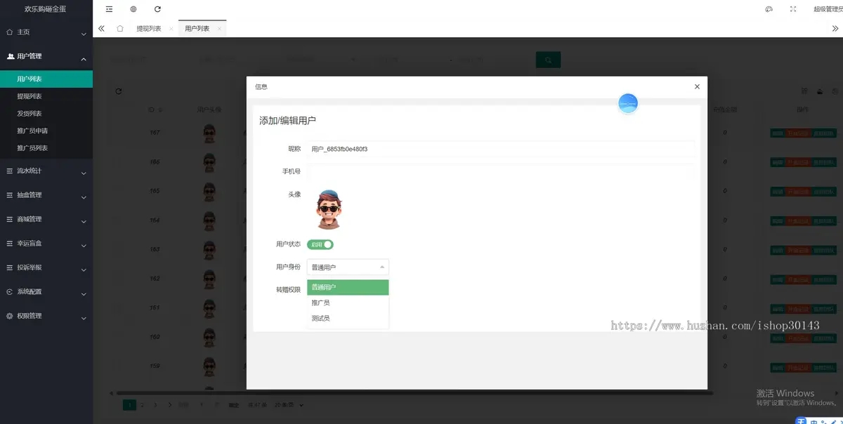Click the blue floating round icon

pos(628,103)
